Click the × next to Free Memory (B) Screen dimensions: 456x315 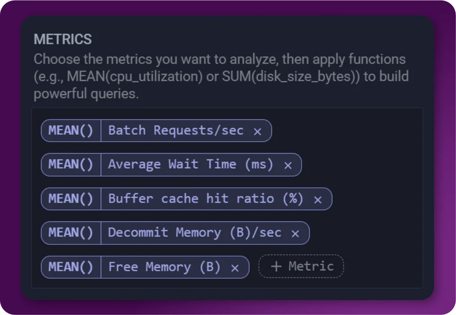[235, 267]
